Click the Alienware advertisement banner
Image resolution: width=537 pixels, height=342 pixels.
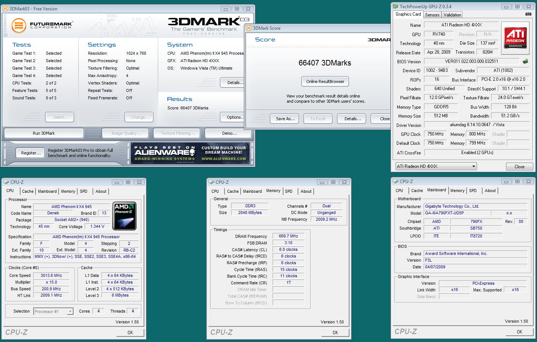click(190, 153)
